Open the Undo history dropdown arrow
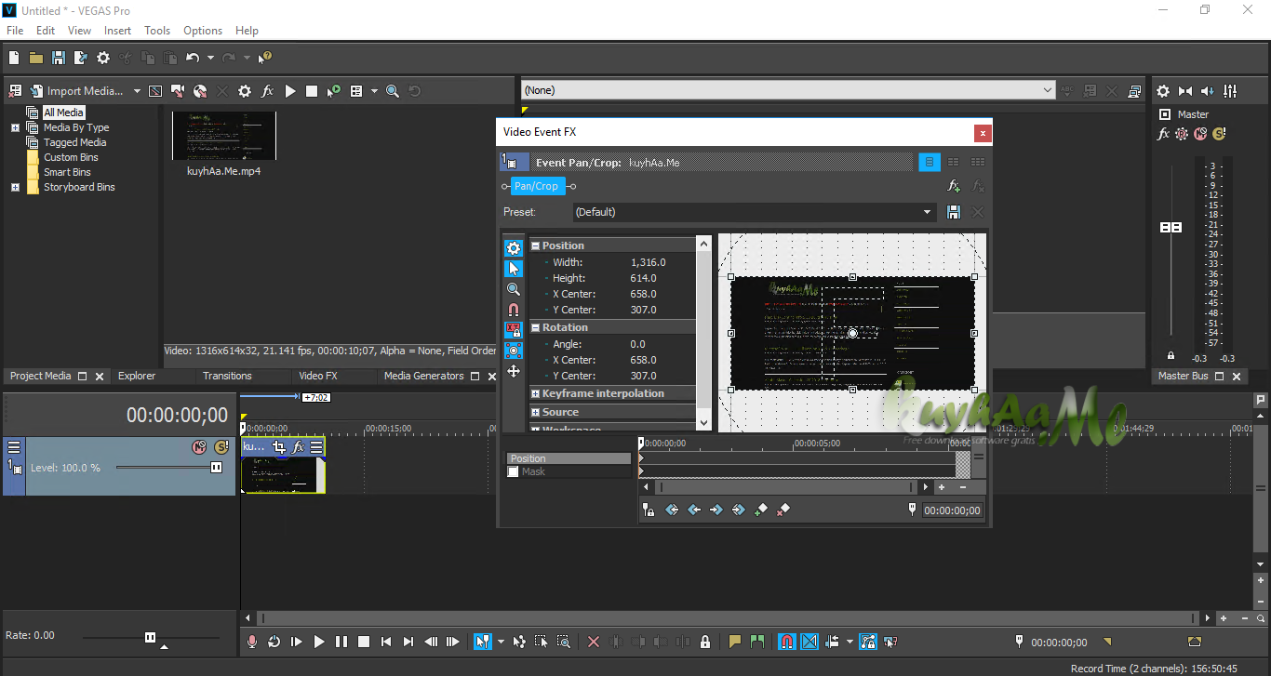Image resolution: width=1271 pixels, height=676 pixels. pos(210,58)
